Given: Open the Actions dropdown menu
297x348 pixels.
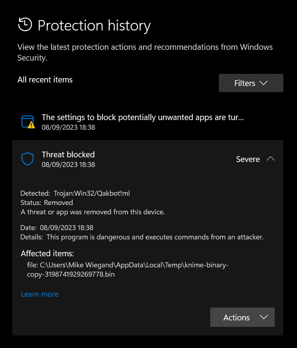Looking at the screenshot, I should [x=242, y=317].
